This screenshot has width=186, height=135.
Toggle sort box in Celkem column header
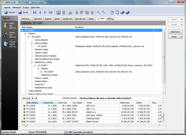pyautogui.click(x=150, y=102)
